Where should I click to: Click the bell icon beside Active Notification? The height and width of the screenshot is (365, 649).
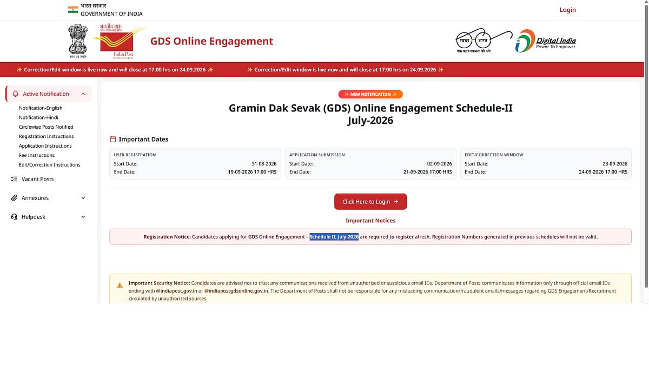[15, 94]
